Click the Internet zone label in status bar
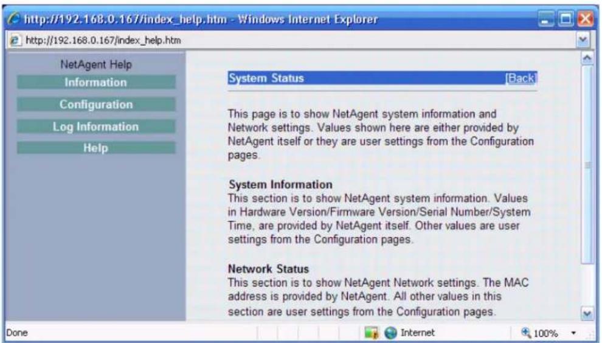The width and height of the screenshot is (602, 343). [418, 333]
